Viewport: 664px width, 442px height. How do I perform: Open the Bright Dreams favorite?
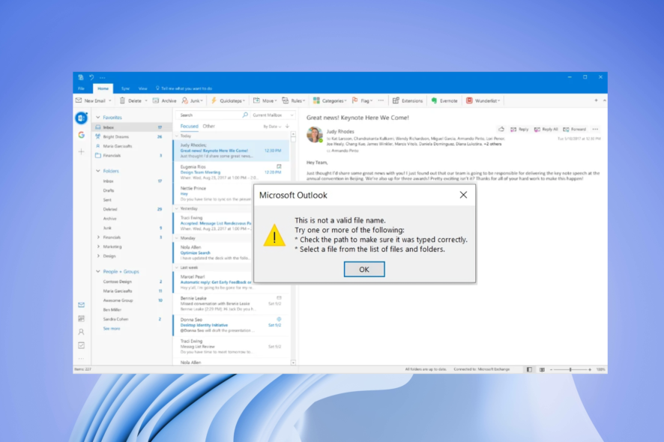coord(132,137)
